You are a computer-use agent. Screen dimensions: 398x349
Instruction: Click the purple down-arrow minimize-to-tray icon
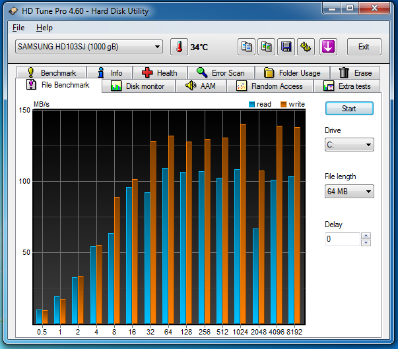(x=328, y=47)
